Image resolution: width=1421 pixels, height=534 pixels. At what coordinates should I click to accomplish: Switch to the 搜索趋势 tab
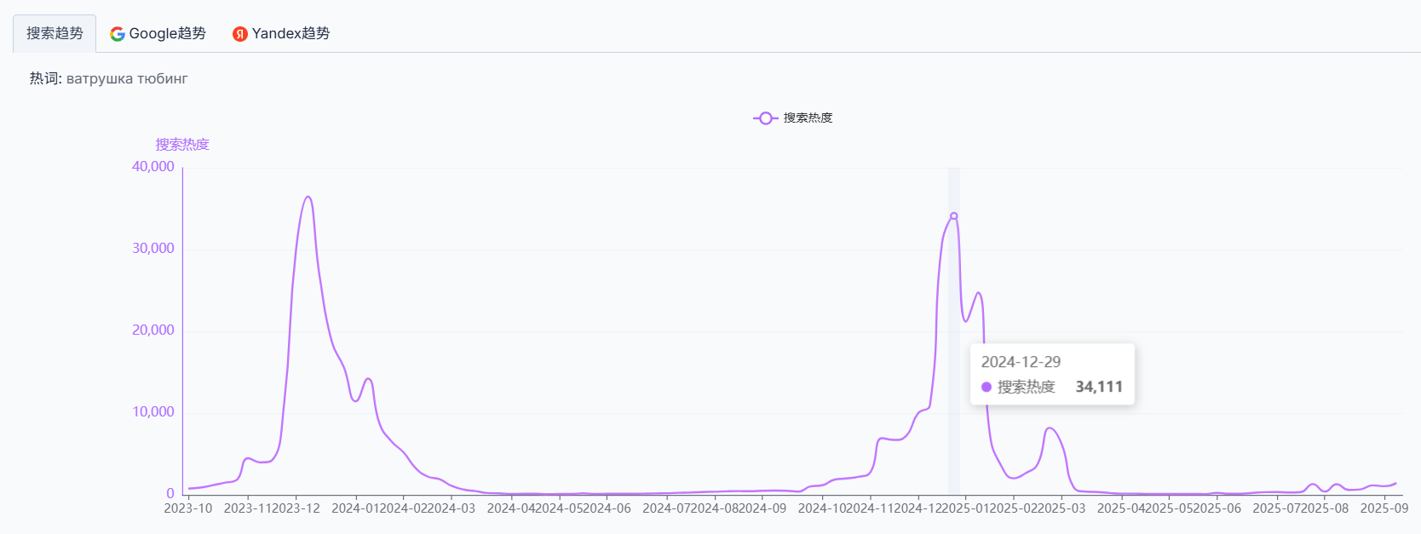(x=55, y=33)
